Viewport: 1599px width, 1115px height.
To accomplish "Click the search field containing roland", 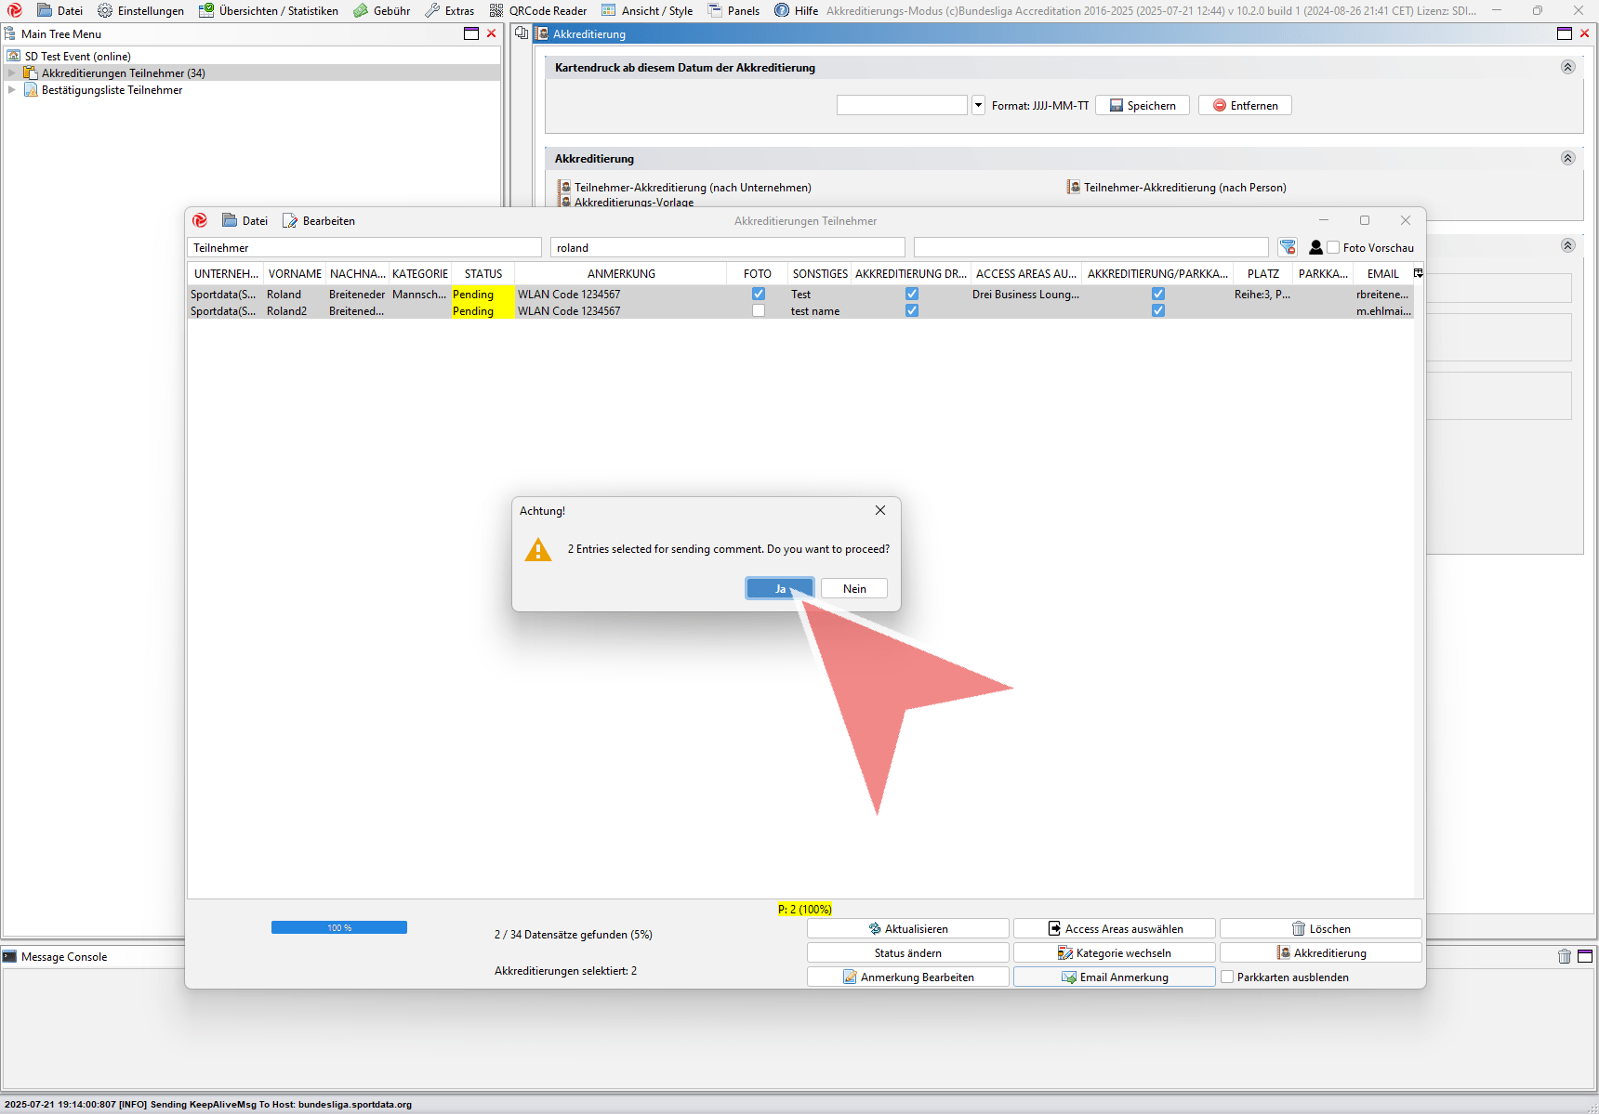I will (x=727, y=248).
